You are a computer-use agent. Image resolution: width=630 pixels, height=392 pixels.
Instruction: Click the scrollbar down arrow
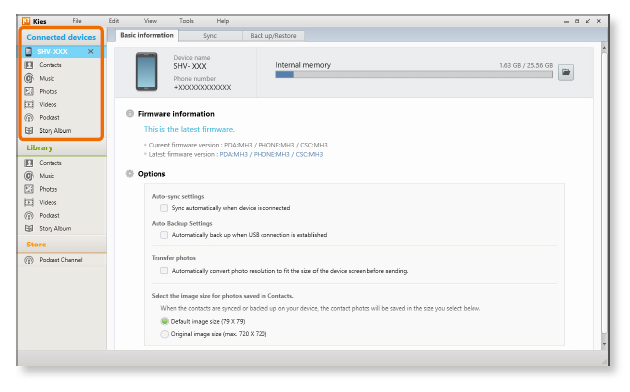(x=604, y=344)
